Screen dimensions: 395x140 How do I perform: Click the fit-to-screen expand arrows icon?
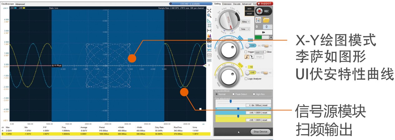click(209, 10)
